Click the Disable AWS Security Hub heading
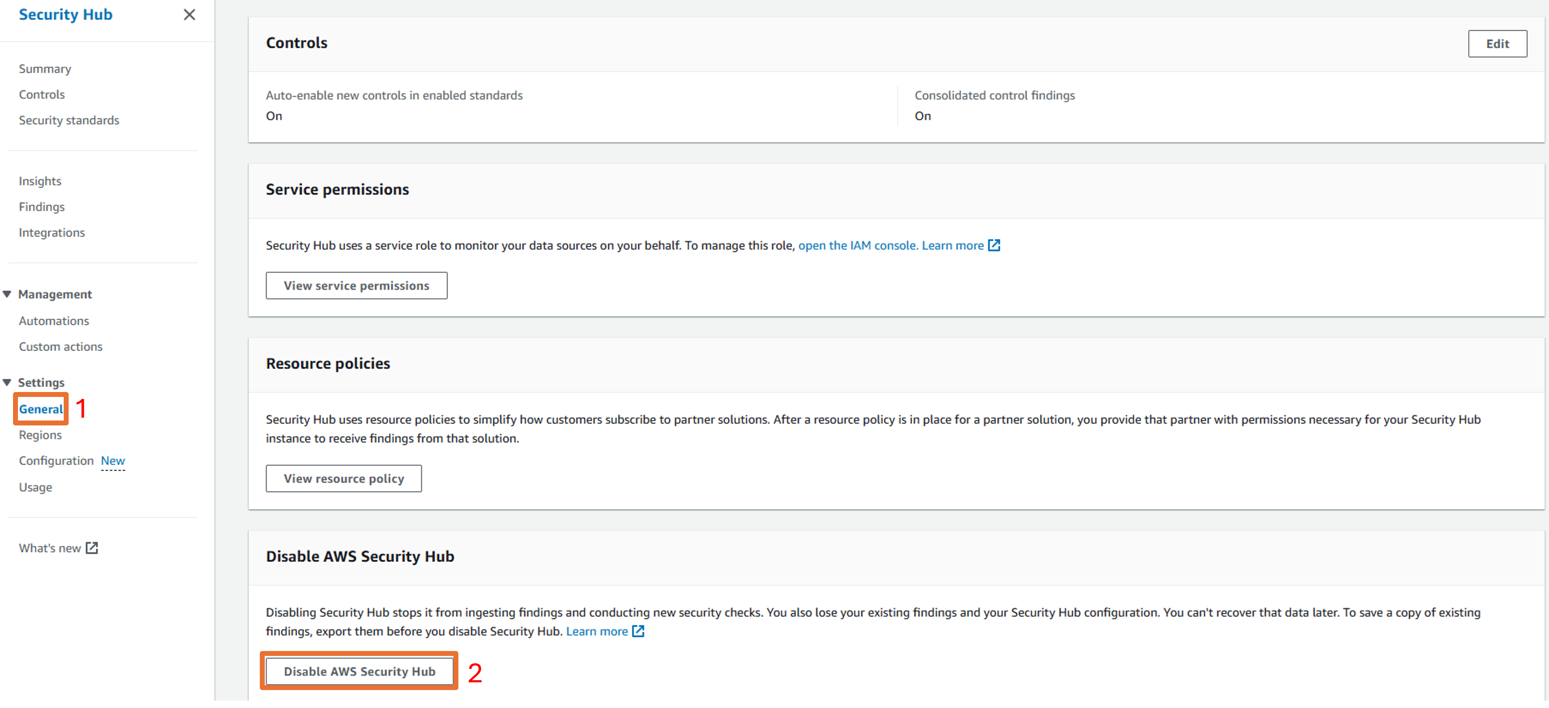Image resolution: width=1549 pixels, height=708 pixels. [x=360, y=557]
